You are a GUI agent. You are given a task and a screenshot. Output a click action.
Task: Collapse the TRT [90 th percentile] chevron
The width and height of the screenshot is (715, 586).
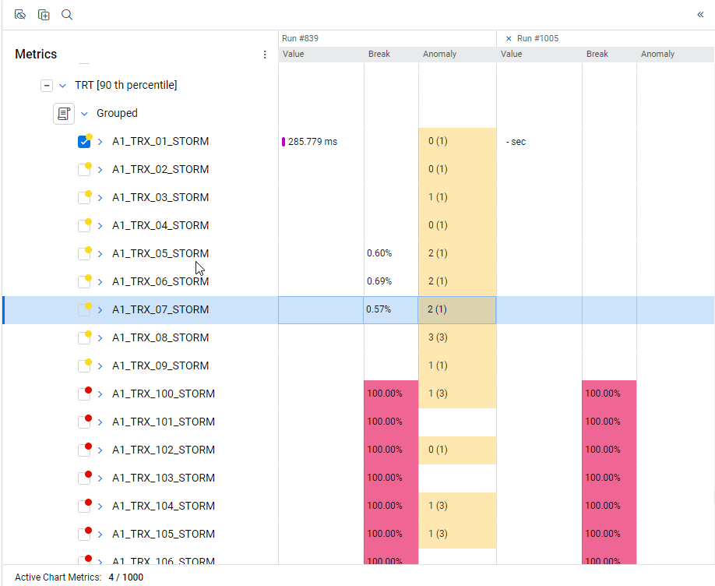pyautogui.click(x=63, y=85)
